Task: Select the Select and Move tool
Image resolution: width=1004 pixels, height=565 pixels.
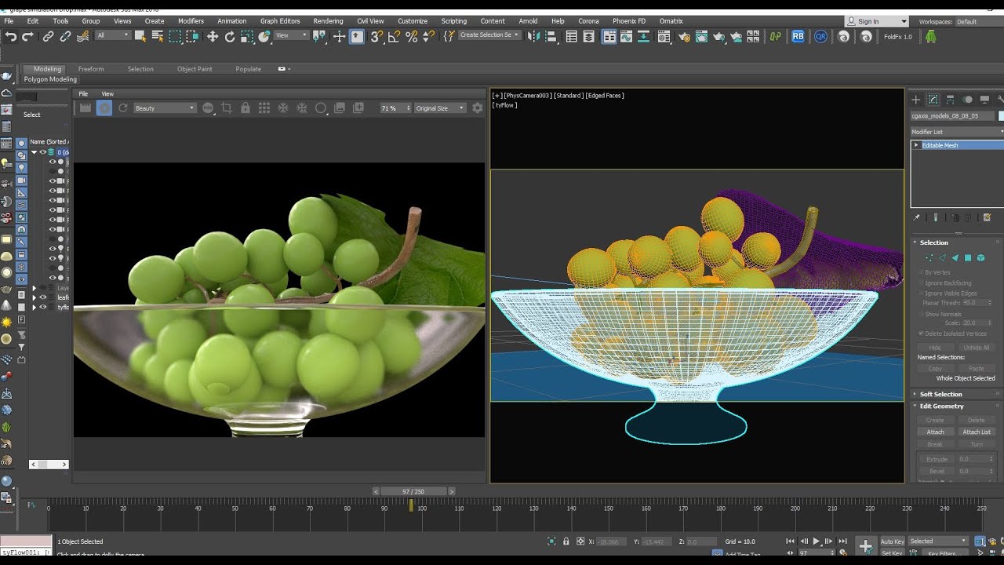Action: tap(212, 36)
